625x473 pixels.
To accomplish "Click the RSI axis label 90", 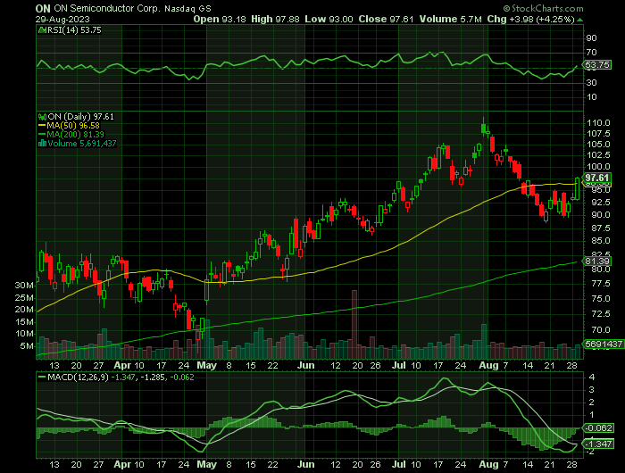I will click(x=591, y=38).
